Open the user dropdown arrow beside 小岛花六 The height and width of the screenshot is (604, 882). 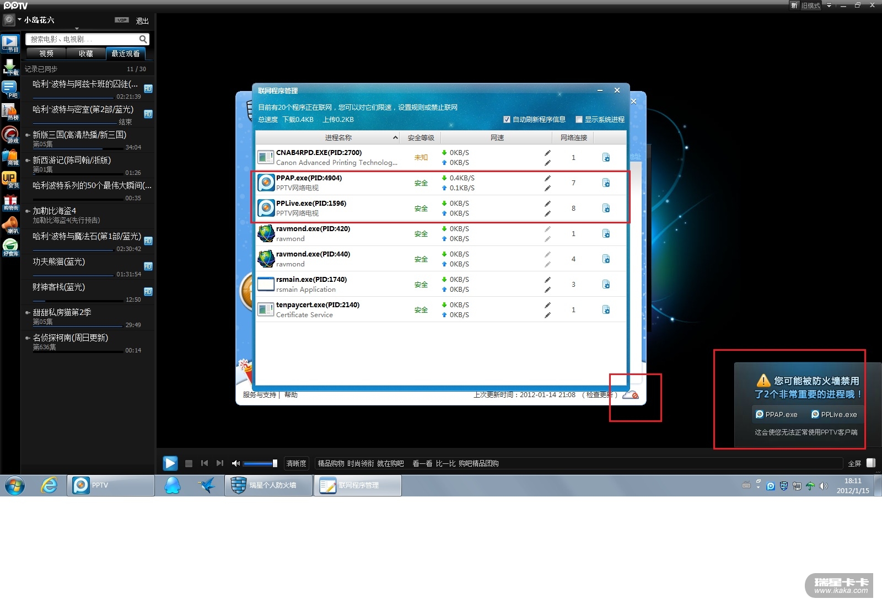pyautogui.click(x=19, y=19)
